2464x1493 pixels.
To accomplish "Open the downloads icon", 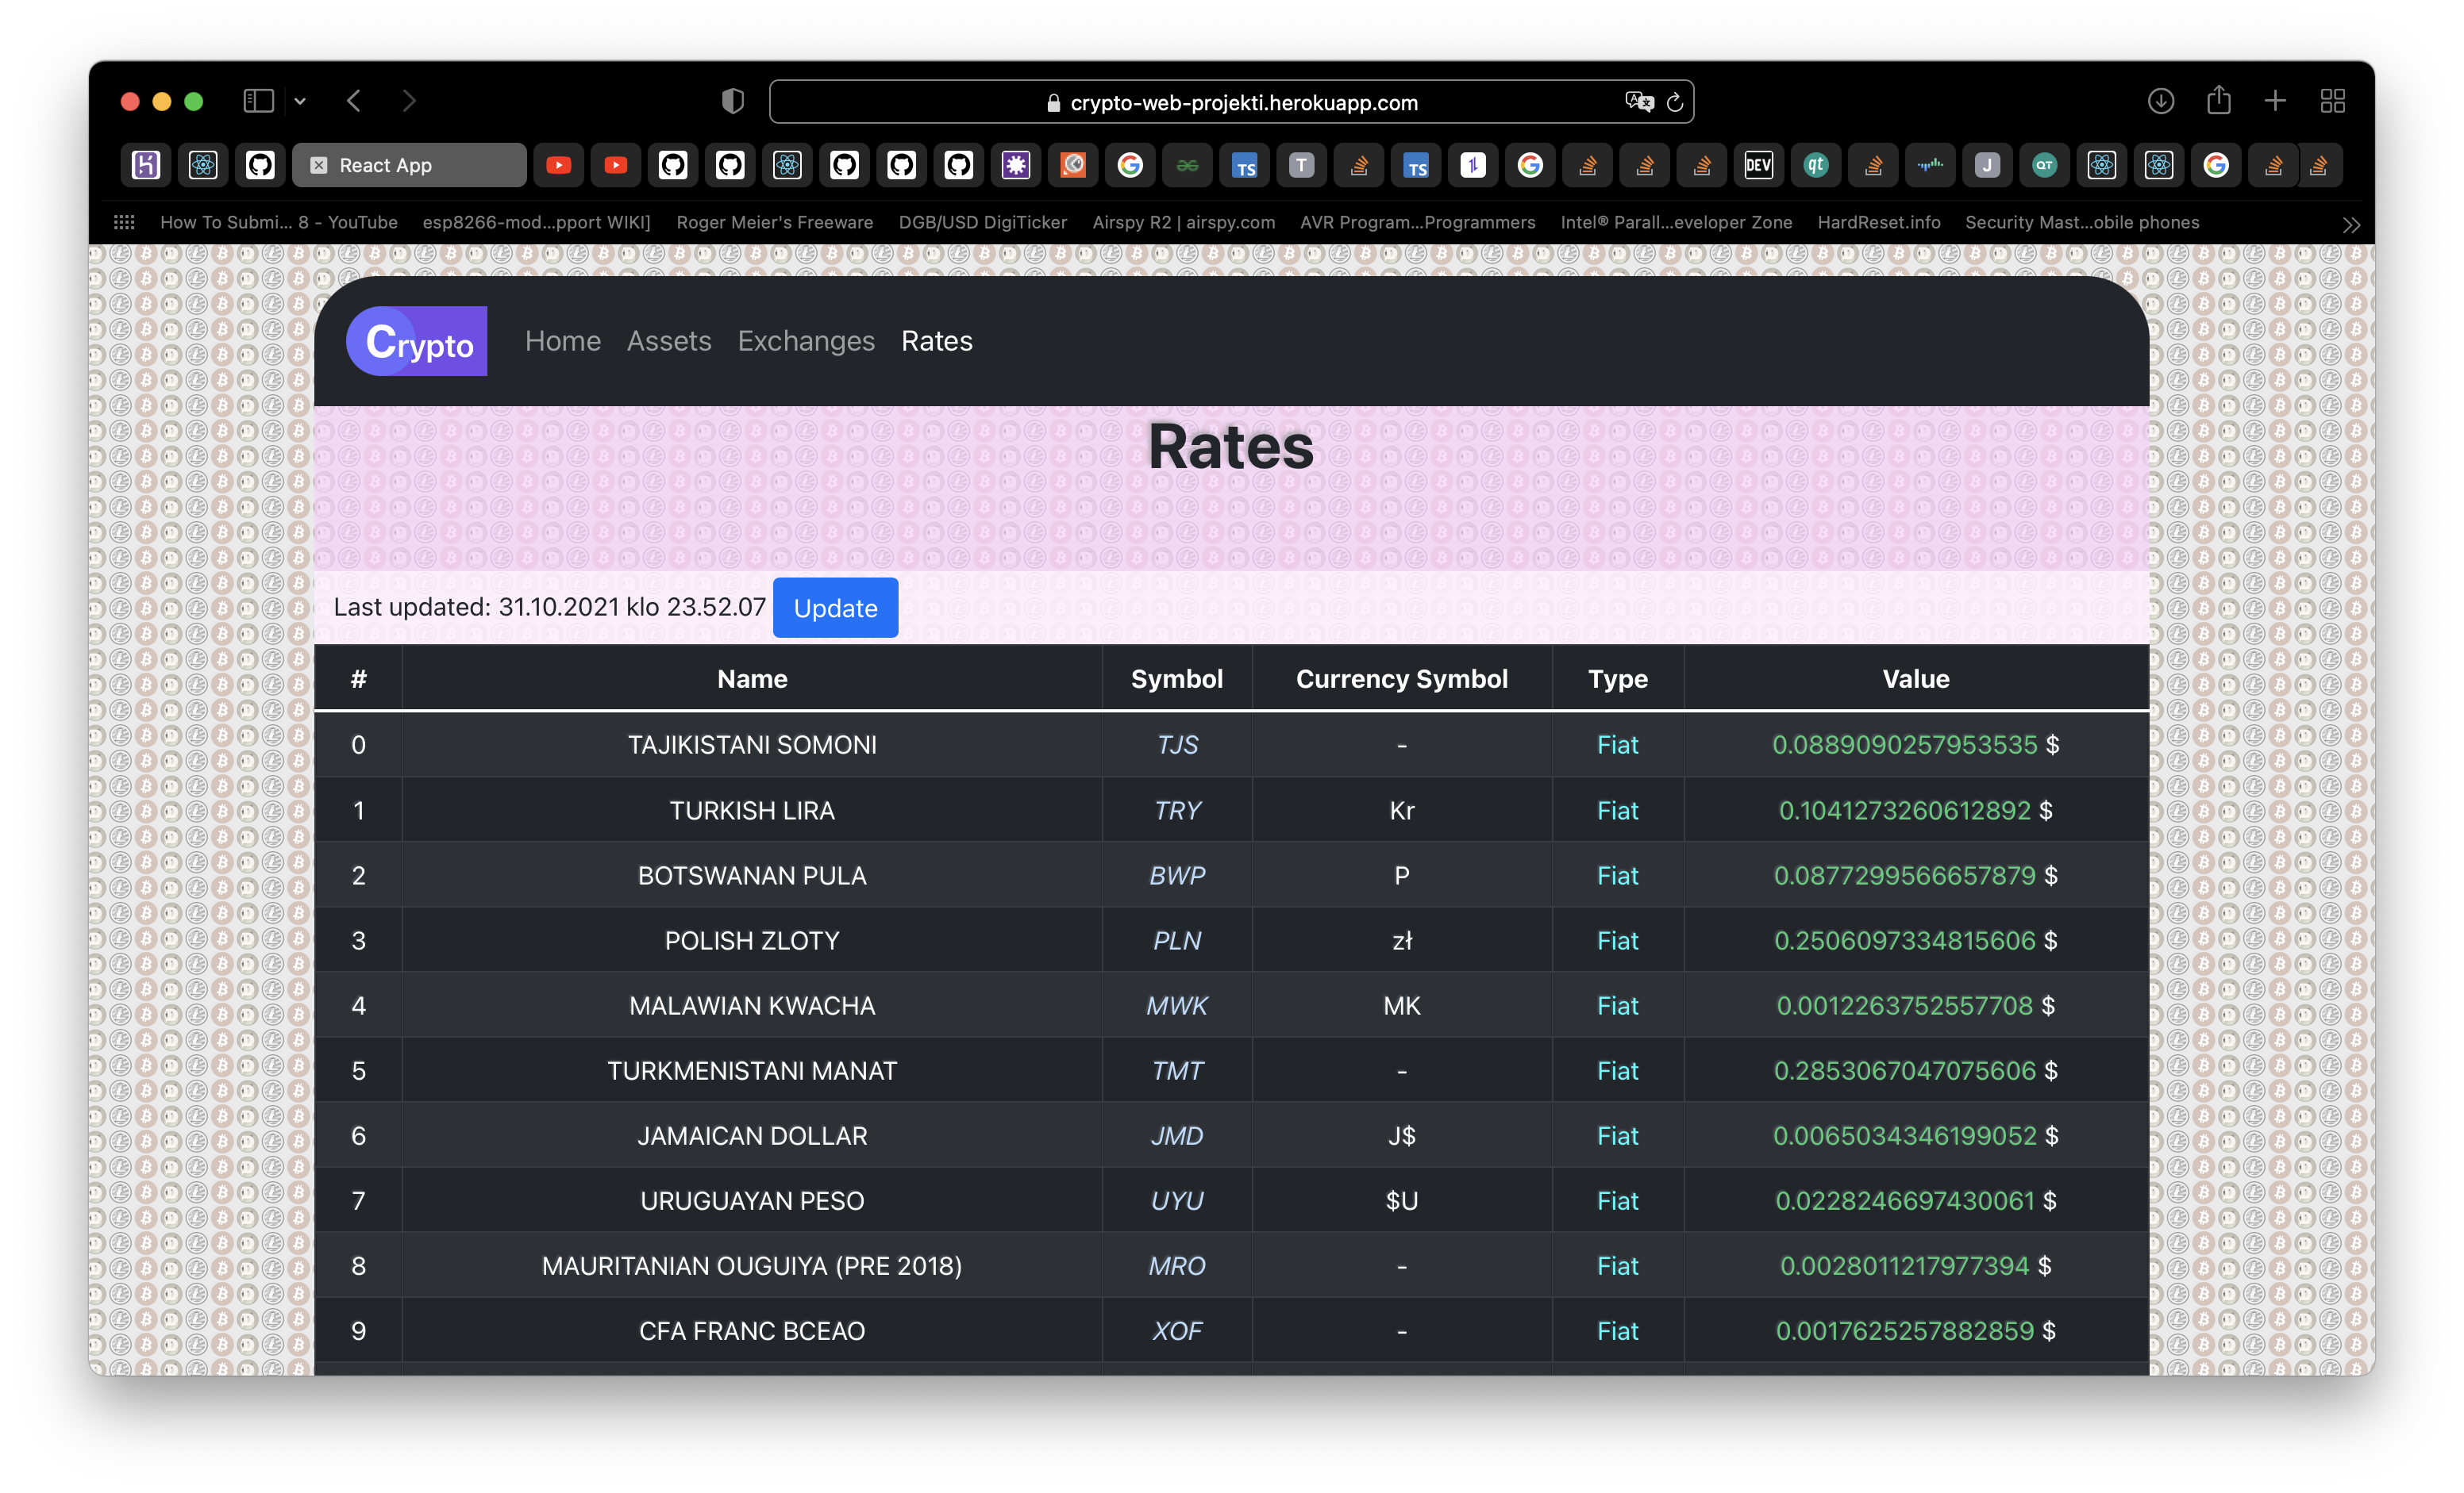I will tap(2160, 101).
